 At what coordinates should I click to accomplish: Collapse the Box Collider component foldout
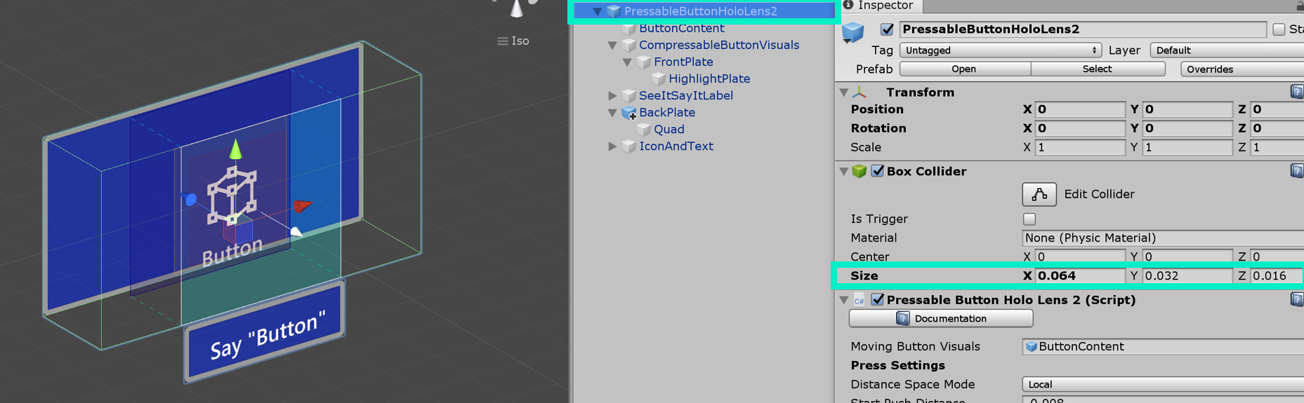coord(844,172)
